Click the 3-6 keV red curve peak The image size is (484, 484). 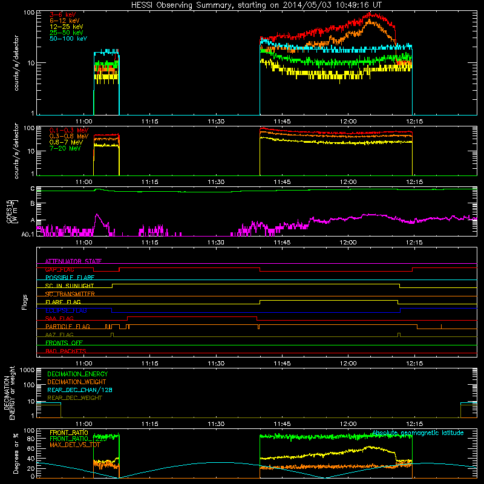370,14
